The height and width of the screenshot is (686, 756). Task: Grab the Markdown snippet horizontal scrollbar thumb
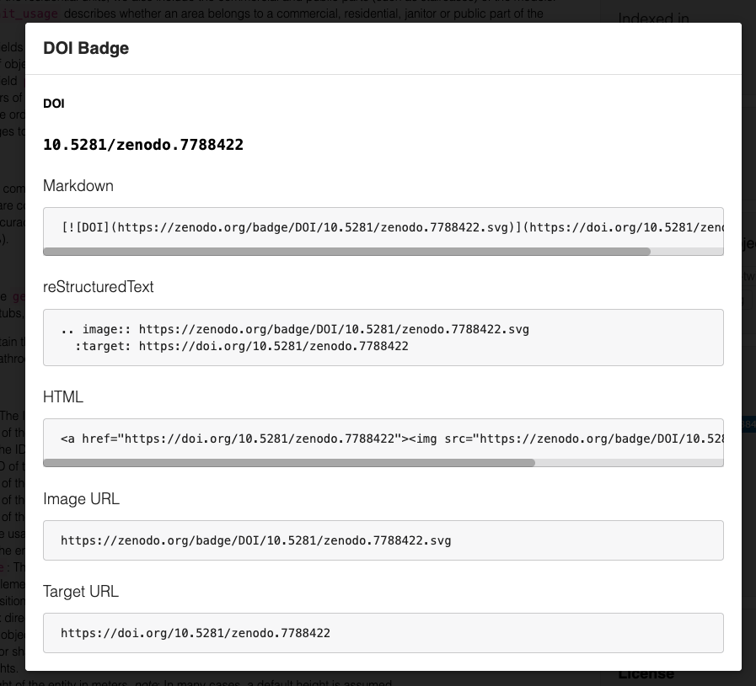tap(346, 252)
